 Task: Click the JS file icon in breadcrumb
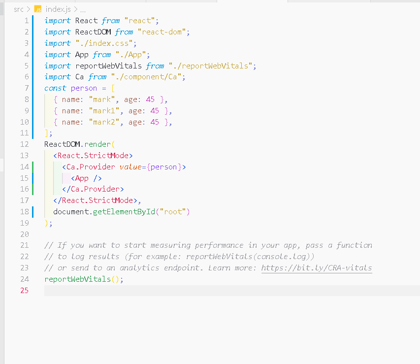point(38,9)
